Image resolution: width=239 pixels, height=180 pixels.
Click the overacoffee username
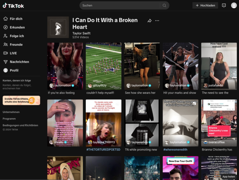(217, 142)
